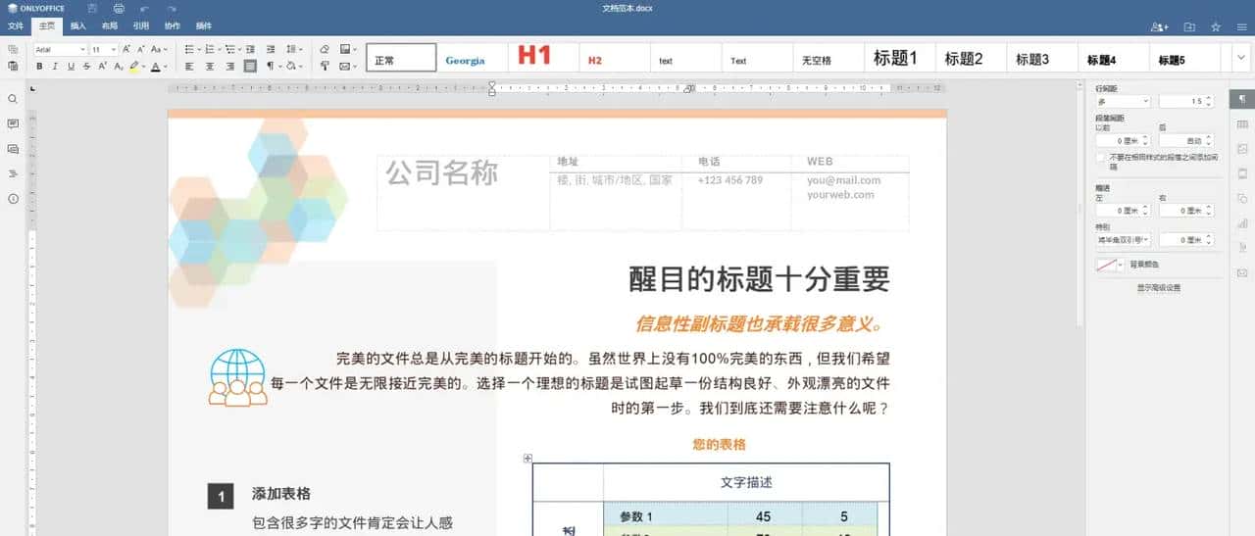Increase font size with A-up icon
The image size is (1255, 536).
coord(127,49)
